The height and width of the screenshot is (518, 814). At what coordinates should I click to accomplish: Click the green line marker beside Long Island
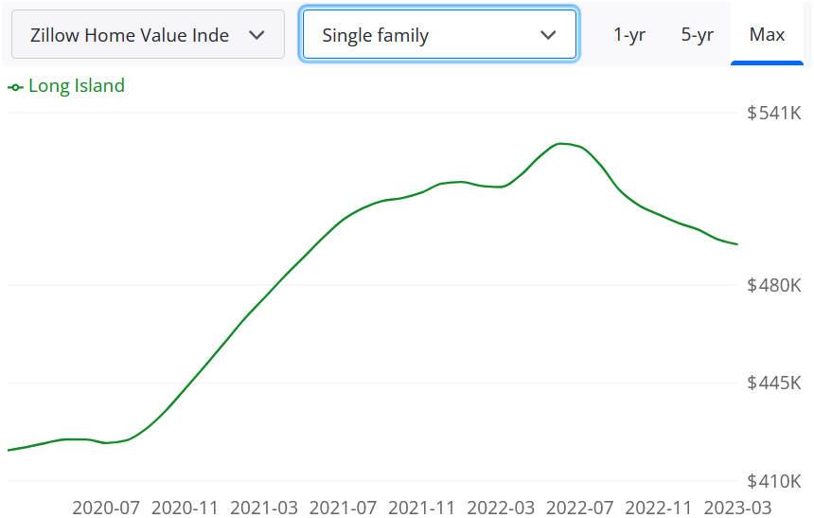[15, 87]
